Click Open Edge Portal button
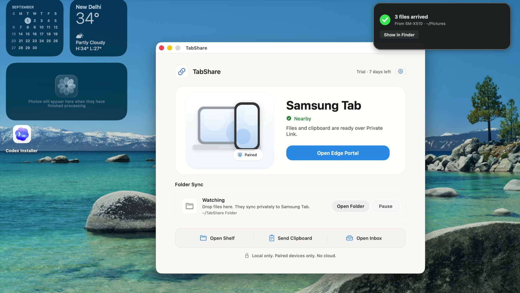Viewport: 520px width, 293px height. [x=338, y=153]
